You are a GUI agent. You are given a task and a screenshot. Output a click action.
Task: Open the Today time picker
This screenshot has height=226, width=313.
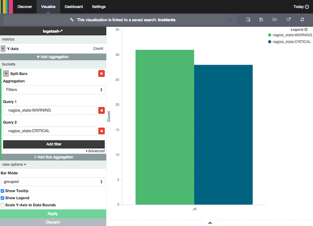point(301,7)
